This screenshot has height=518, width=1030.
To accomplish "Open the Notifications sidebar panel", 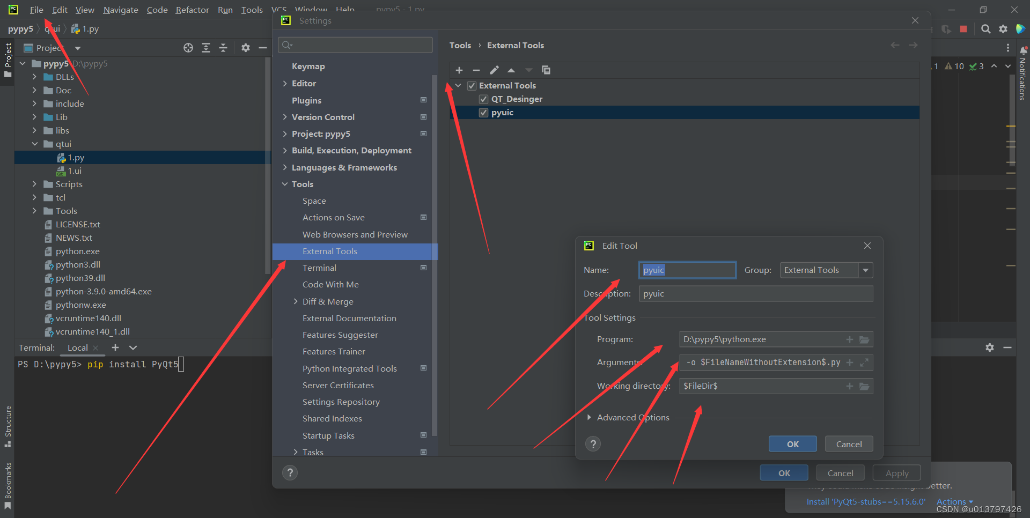I will pyautogui.click(x=1022, y=73).
